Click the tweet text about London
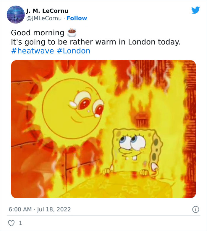 click(96, 42)
